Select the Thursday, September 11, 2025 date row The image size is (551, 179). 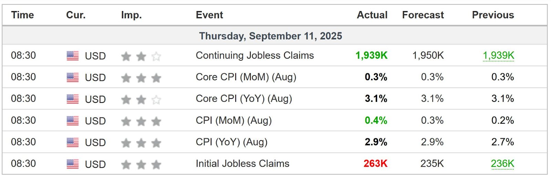point(270,36)
